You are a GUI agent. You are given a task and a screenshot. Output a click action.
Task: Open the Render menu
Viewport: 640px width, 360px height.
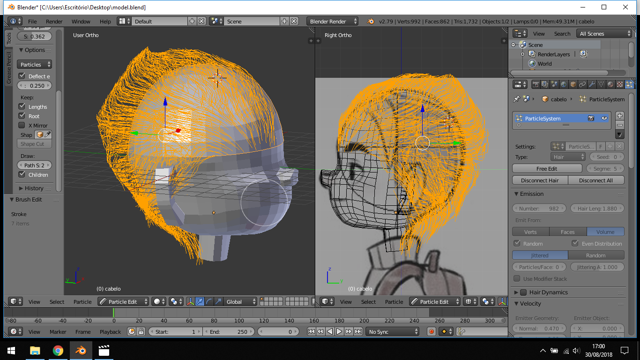point(54,21)
